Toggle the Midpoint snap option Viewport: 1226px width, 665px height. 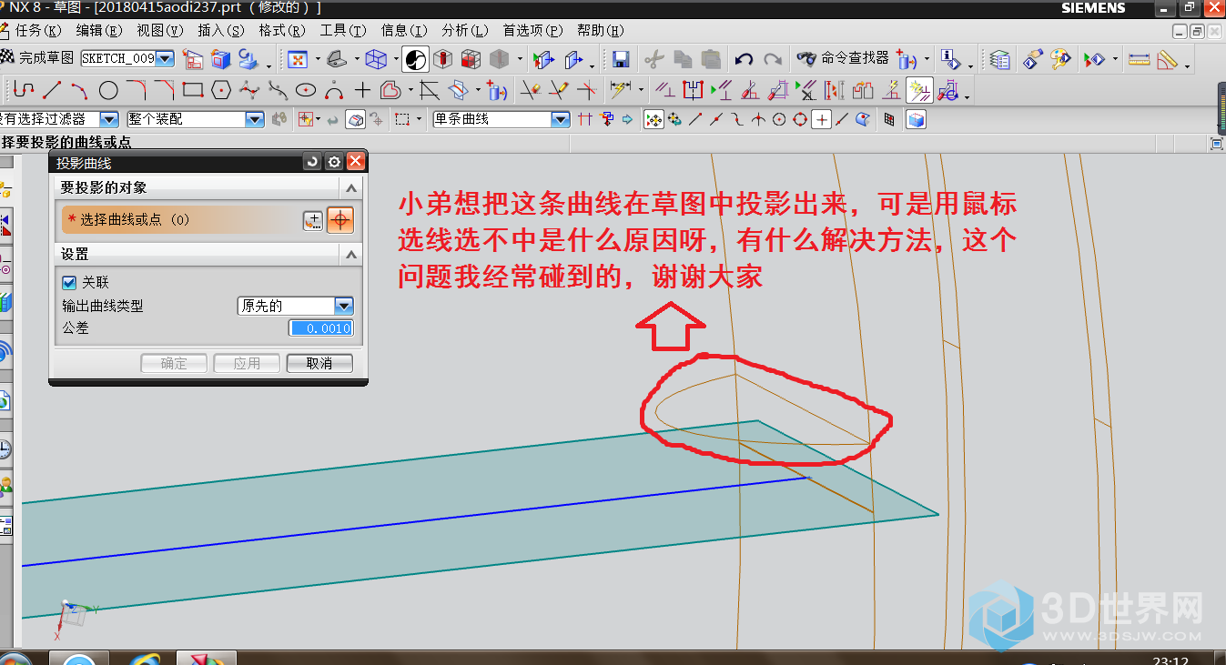(716, 119)
